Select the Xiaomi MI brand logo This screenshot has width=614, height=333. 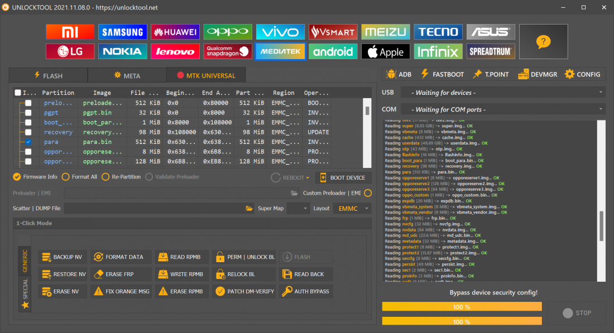pos(70,32)
